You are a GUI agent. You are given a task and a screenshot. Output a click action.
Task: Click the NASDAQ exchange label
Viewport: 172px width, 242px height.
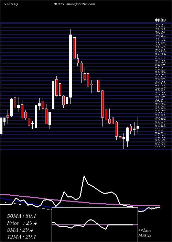click(x=10, y=4)
